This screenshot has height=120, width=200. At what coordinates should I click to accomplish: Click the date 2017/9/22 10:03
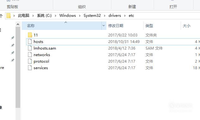click(123, 35)
